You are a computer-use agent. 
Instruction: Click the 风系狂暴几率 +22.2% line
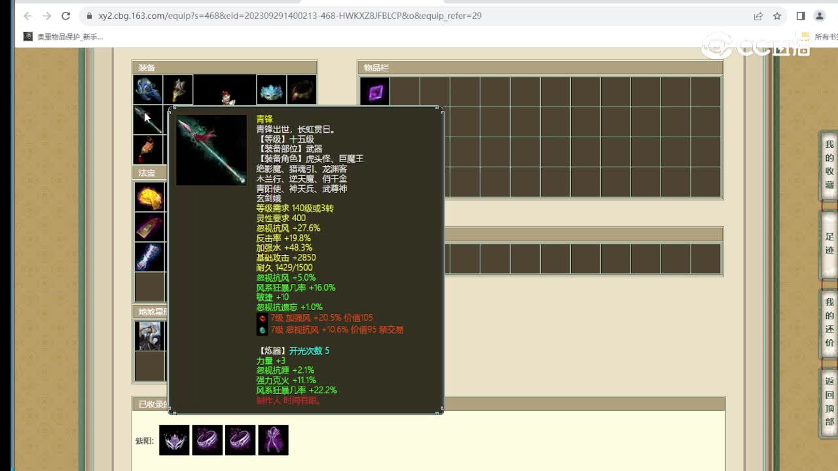[x=297, y=390]
